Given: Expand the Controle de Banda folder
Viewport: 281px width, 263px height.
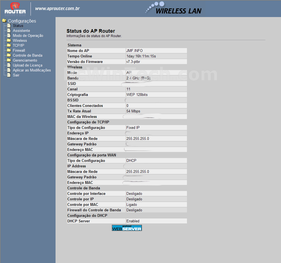Looking at the screenshot, I should [27, 55].
